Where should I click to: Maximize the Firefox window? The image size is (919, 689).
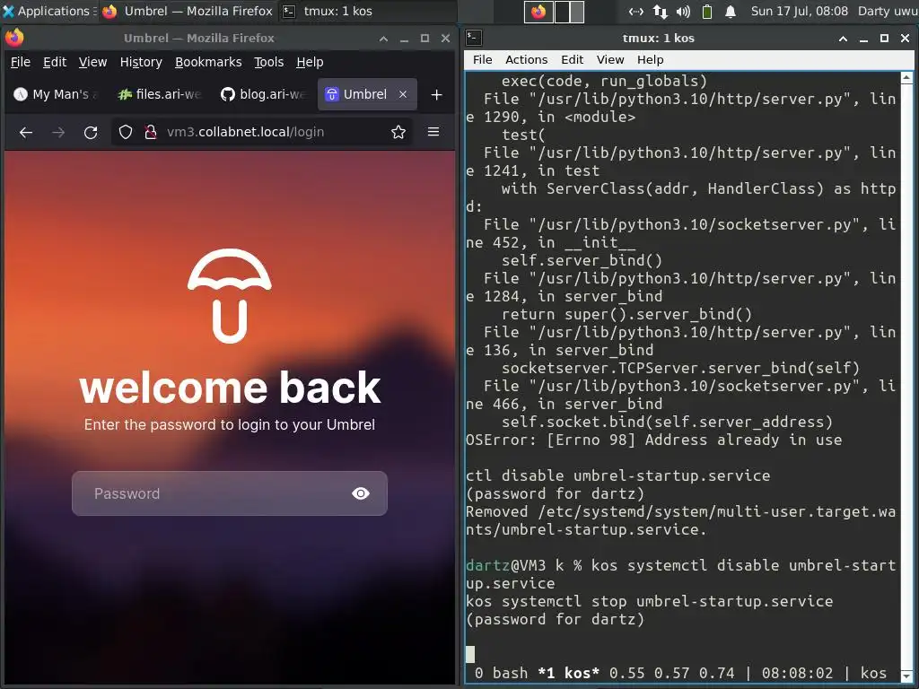(x=424, y=39)
